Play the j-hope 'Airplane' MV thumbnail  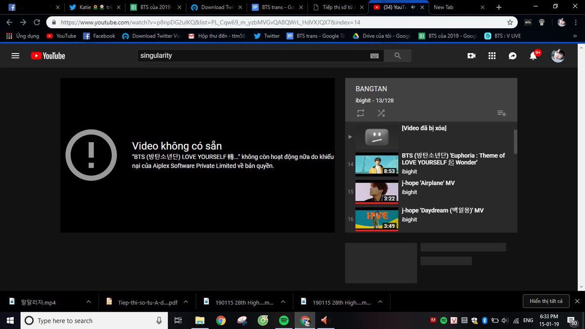click(377, 192)
